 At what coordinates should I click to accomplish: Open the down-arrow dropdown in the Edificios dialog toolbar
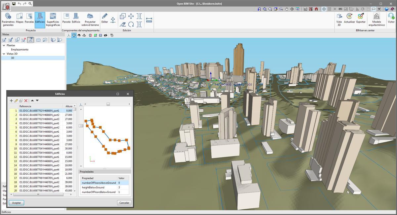click(37, 101)
